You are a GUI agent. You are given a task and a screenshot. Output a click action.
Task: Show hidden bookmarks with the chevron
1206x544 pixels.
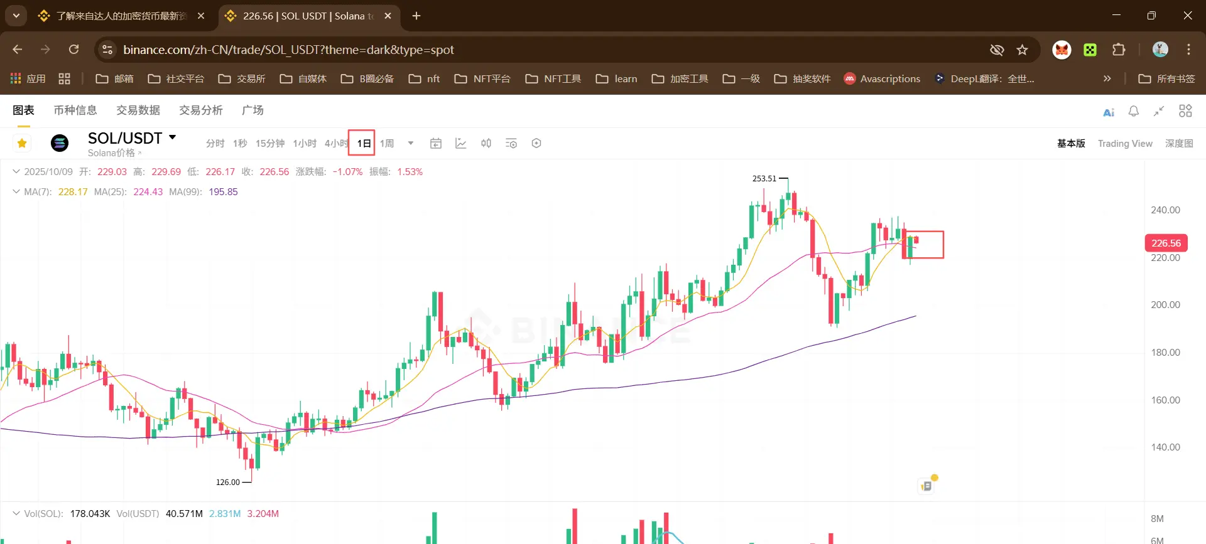pyautogui.click(x=1107, y=78)
